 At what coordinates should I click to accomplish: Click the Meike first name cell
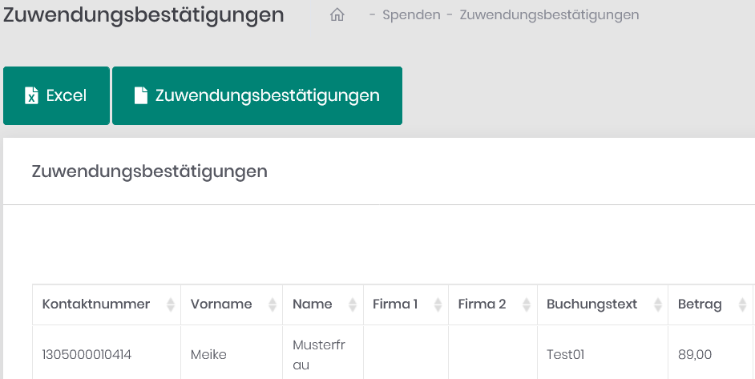coord(208,354)
